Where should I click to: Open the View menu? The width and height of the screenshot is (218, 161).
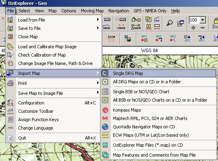click(x=39, y=11)
